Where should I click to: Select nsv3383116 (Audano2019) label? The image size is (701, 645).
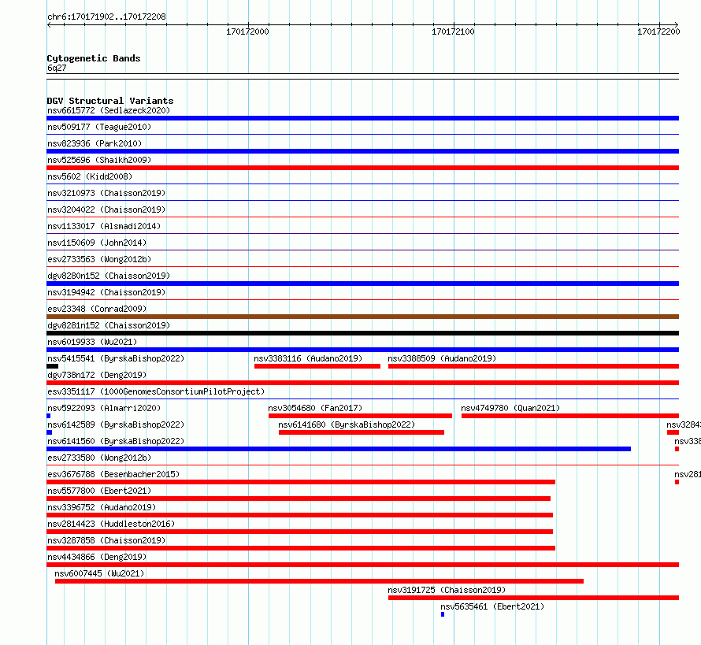308,358
